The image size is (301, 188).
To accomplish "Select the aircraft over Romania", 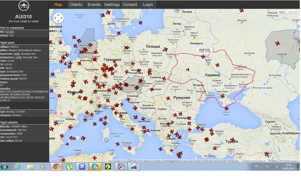I will click(x=168, y=98).
